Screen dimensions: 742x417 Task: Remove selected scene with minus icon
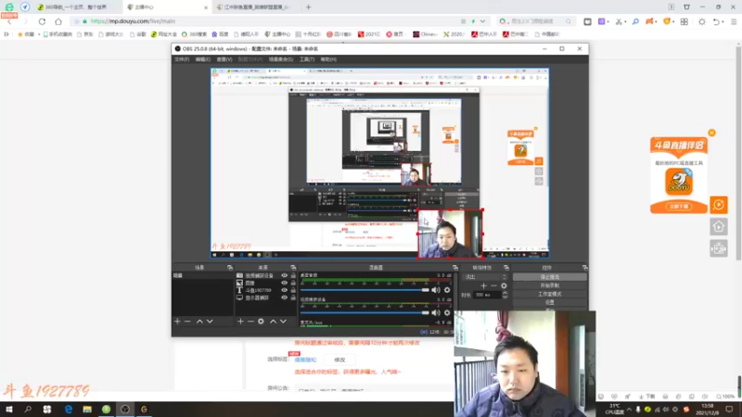pos(187,322)
